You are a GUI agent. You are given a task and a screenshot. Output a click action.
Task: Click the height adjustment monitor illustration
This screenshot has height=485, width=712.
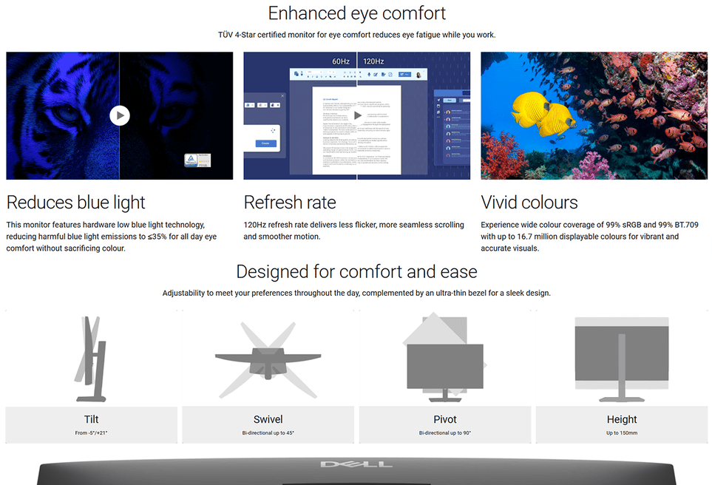(x=622, y=359)
